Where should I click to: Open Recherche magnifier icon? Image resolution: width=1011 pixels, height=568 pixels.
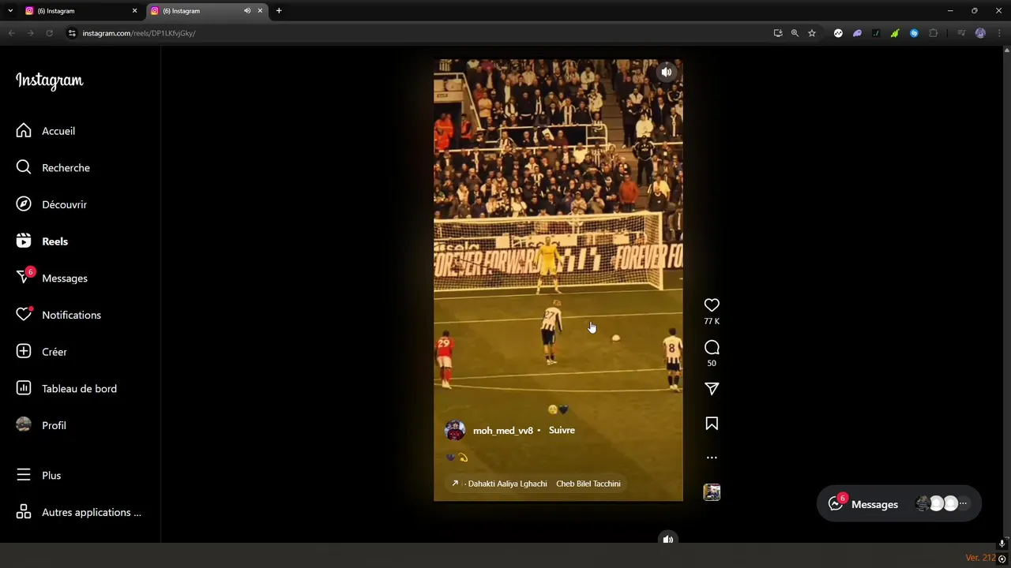(x=24, y=167)
